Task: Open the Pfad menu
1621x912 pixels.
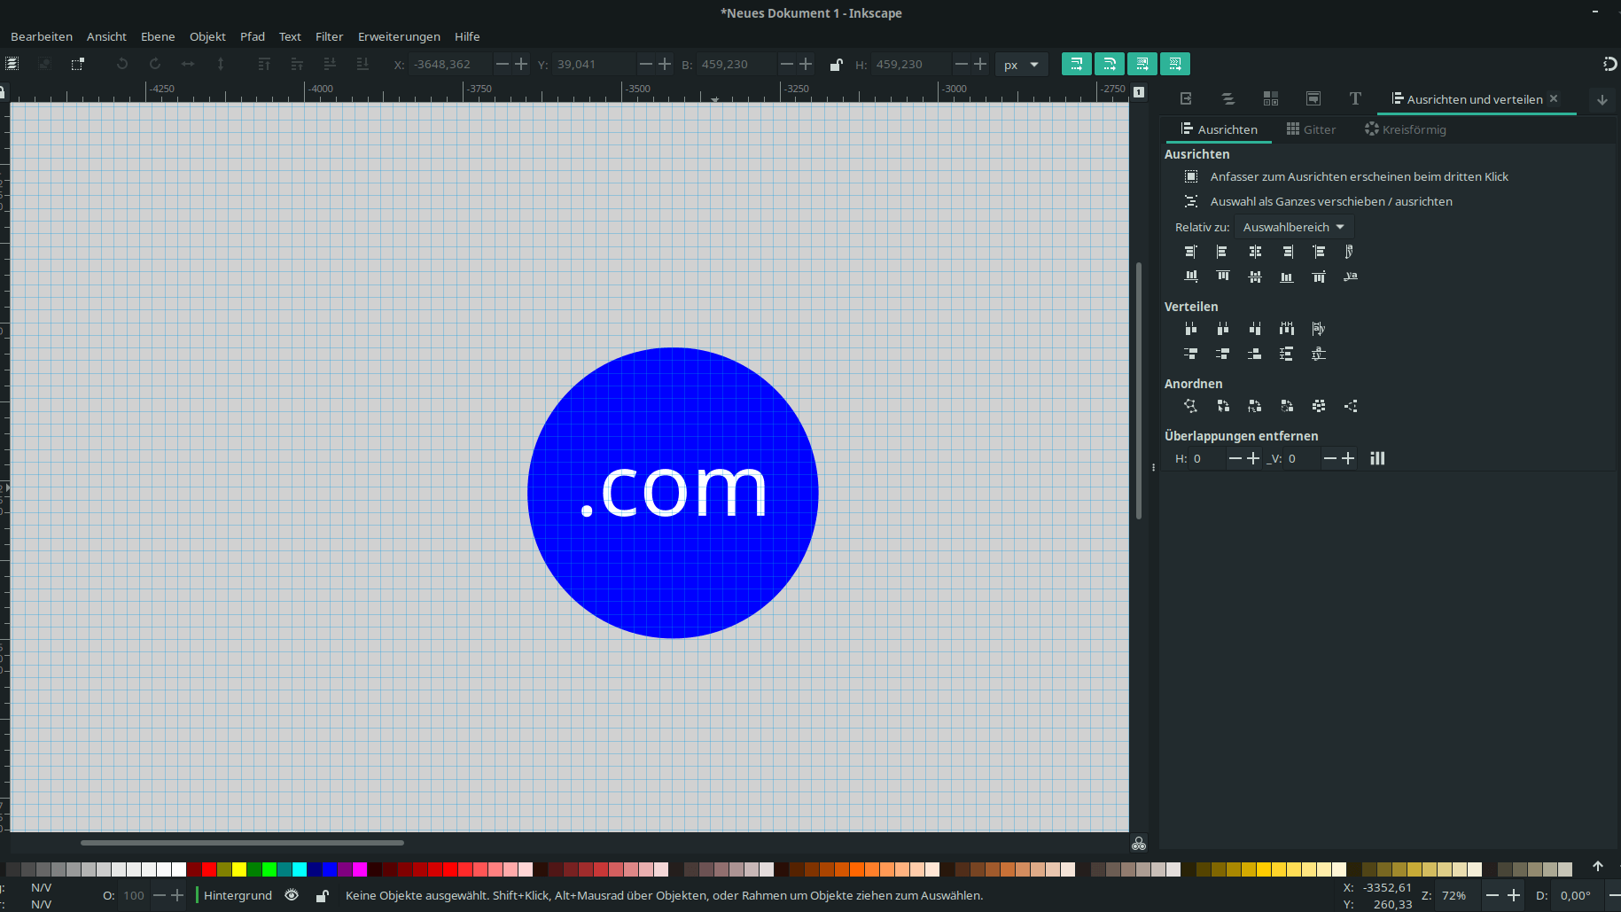Action: (x=253, y=36)
